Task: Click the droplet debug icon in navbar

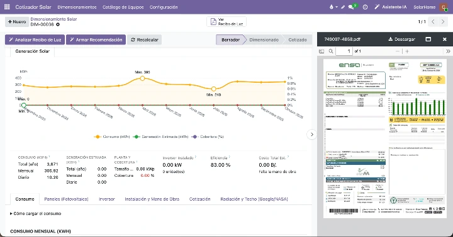Action: tap(332, 7)
